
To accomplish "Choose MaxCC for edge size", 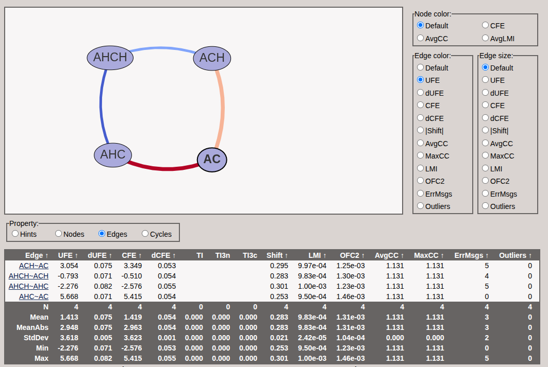I will click(x=485, y=155).
